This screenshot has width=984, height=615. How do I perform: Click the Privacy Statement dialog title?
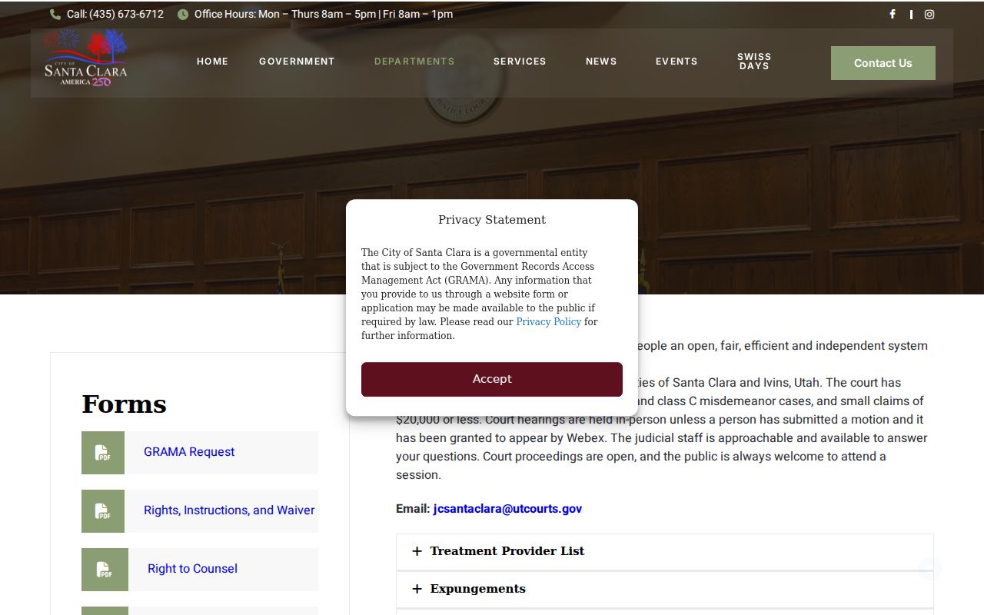click(492, 220)
